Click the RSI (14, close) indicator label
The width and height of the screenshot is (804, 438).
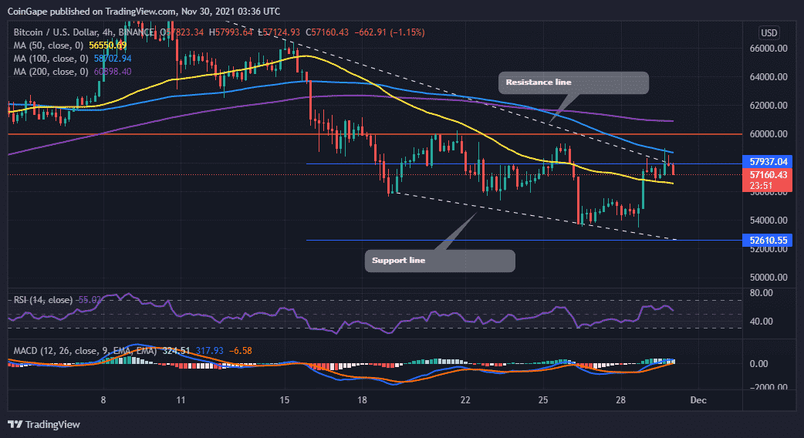pyautogui.click(x=43, y=300)
